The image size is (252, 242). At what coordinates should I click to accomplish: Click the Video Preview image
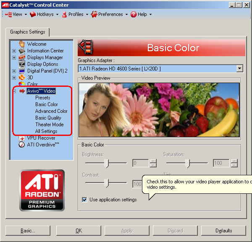pos(159,110)
